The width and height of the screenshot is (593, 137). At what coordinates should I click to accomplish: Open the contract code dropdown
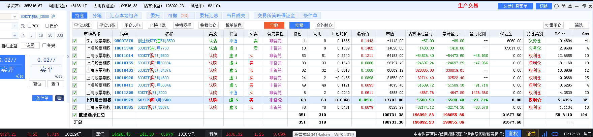[14, 16]
